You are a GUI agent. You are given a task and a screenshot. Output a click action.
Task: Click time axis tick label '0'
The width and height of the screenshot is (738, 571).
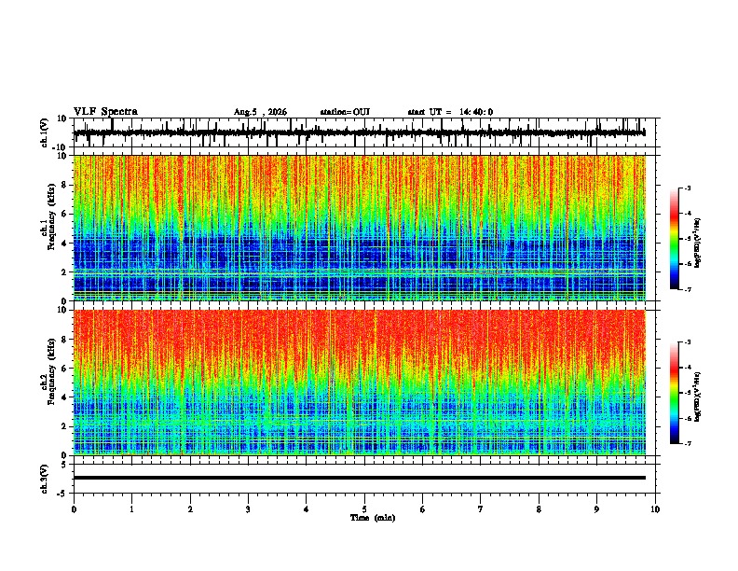click(x=74, y=509)
